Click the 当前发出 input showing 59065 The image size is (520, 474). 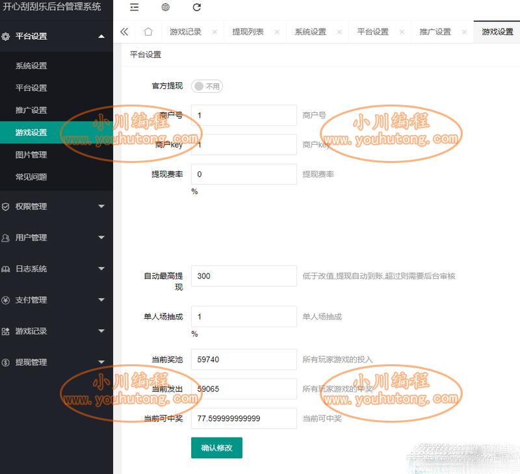click(x=244, y=389)
